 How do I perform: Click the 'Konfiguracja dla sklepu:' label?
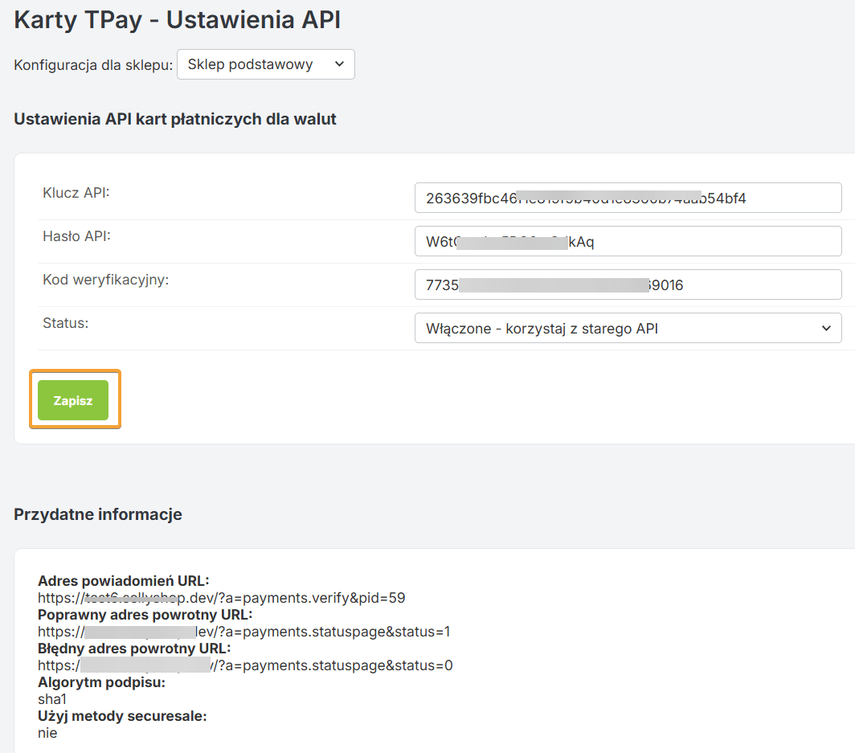pyautogui.click(x=93, y=65)
